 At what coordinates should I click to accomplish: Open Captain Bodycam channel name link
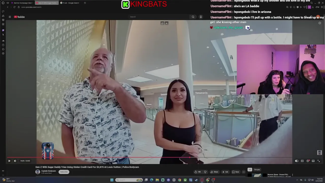click(x=48, y=171)
